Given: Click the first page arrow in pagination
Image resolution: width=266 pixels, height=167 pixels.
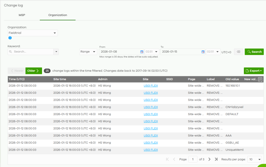Looking at the screenshot, I should (x=167, y=159).
